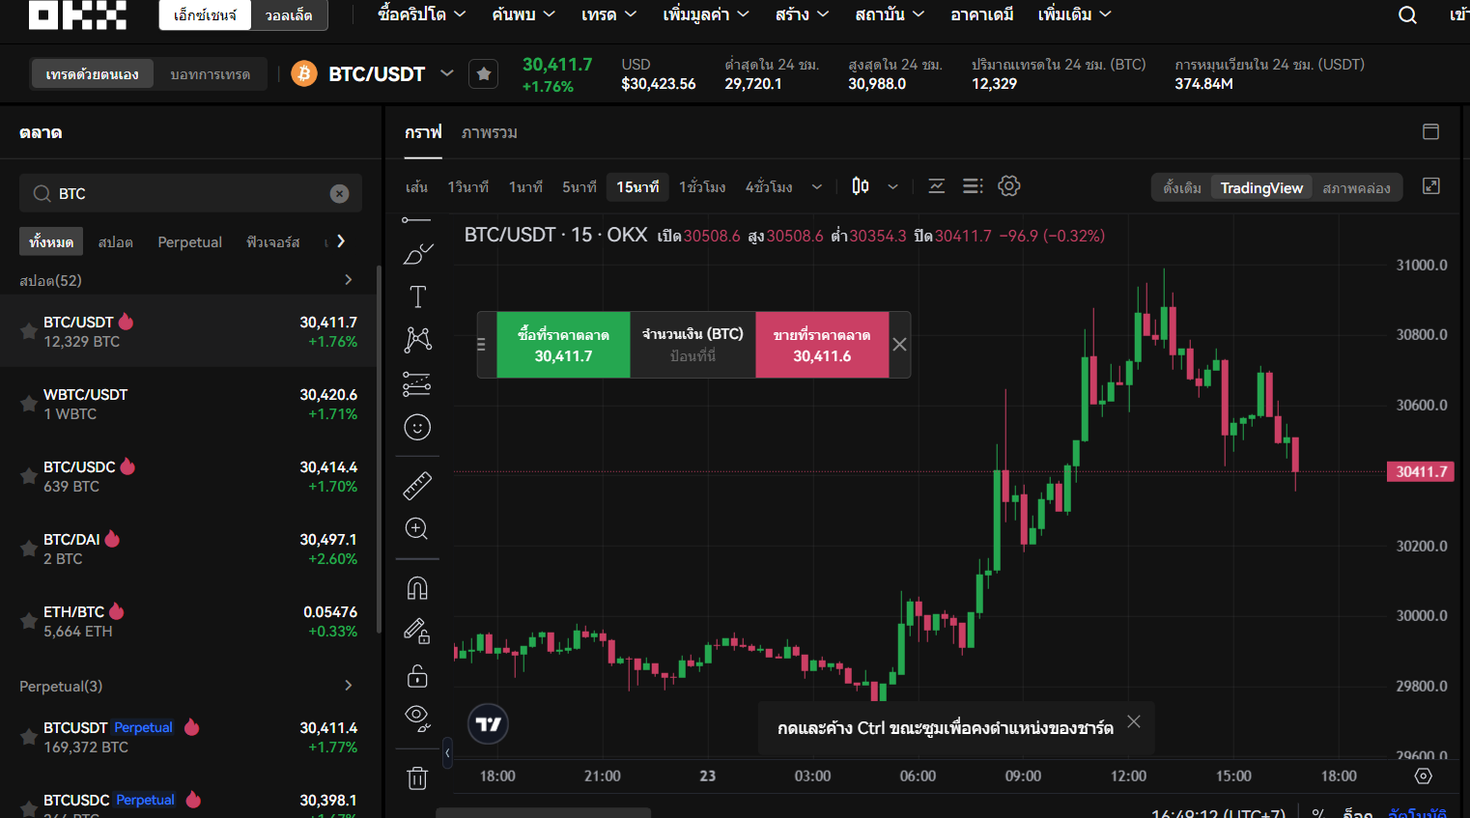Image resolution: width=1470 pixels, height=818 pixels.
Task: Toggle favorite star for BTC/USDT row
Action: pyautogui.click(x=29, y=331)
